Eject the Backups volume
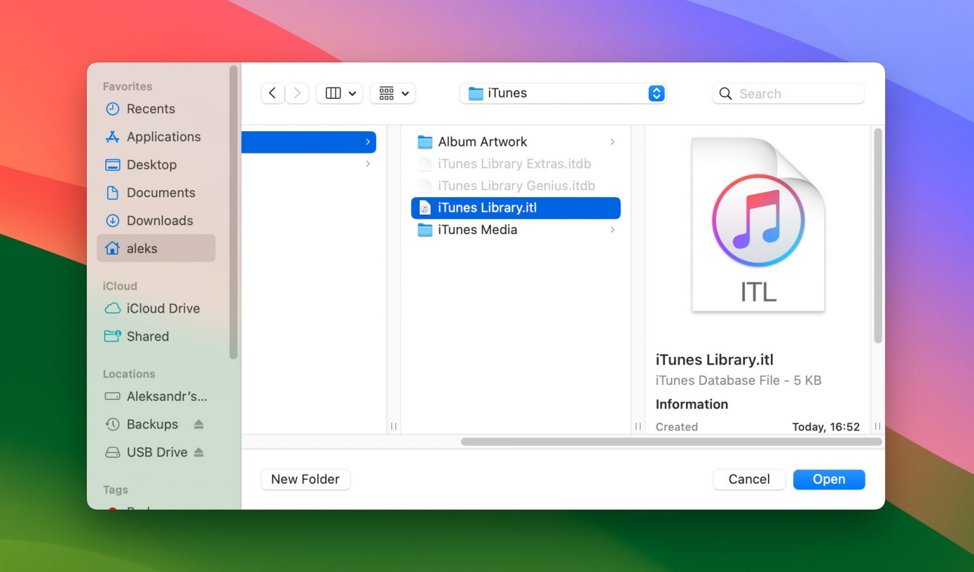The width and height of the screenshot is (974, 572). tap(198, 424)
